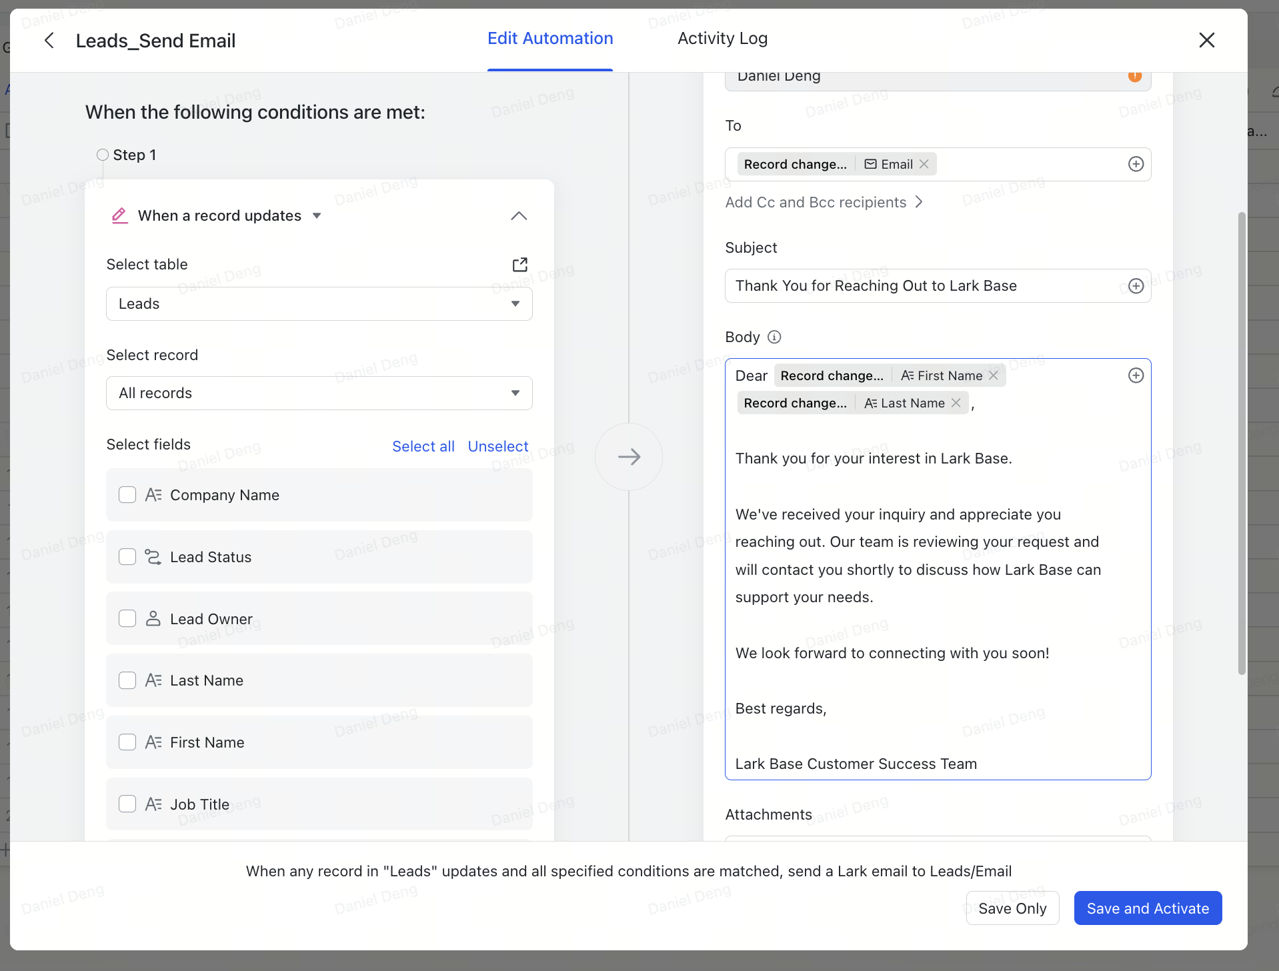Click the right panel vertical scrollbar
The image size is (1279, 971).
pos(1241,443)
